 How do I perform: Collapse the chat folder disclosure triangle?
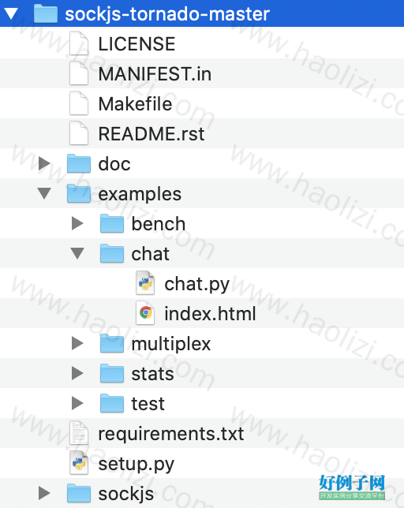point(77,253)
